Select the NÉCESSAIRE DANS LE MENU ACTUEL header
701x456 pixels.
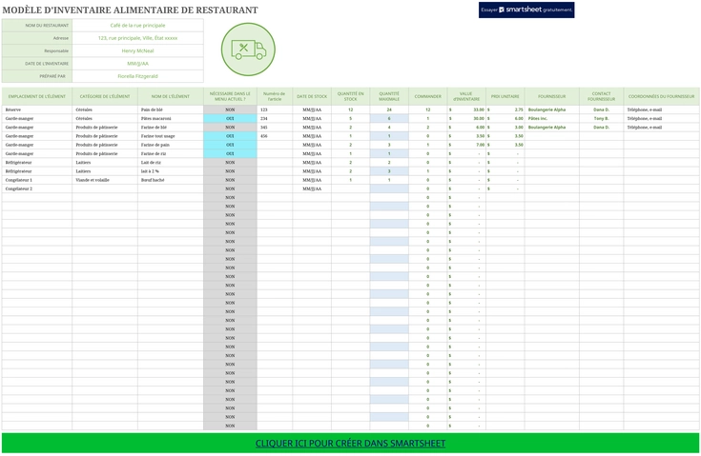tap(230, 96)
